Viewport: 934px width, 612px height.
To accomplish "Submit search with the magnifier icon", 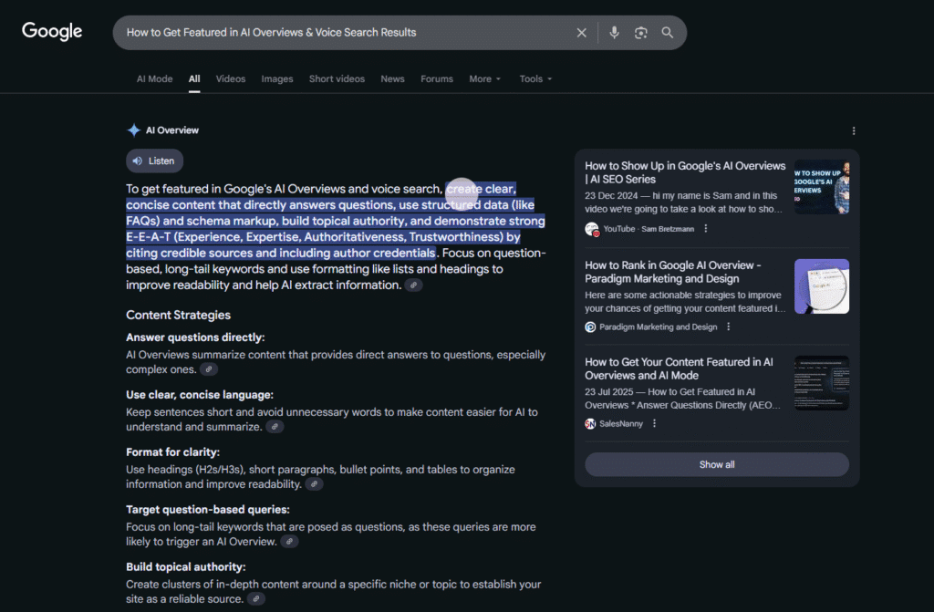I will coord(667,33).
